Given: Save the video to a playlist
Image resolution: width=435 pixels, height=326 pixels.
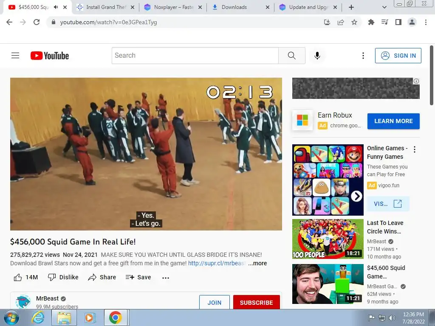Looking at the screenshot, I should [138, 277].
